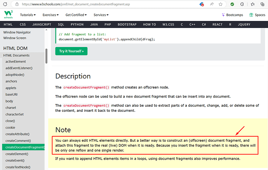Select PYTHON in the top navigation bar
The width and height of the screenshot is (268, 170).
(77, 24)
